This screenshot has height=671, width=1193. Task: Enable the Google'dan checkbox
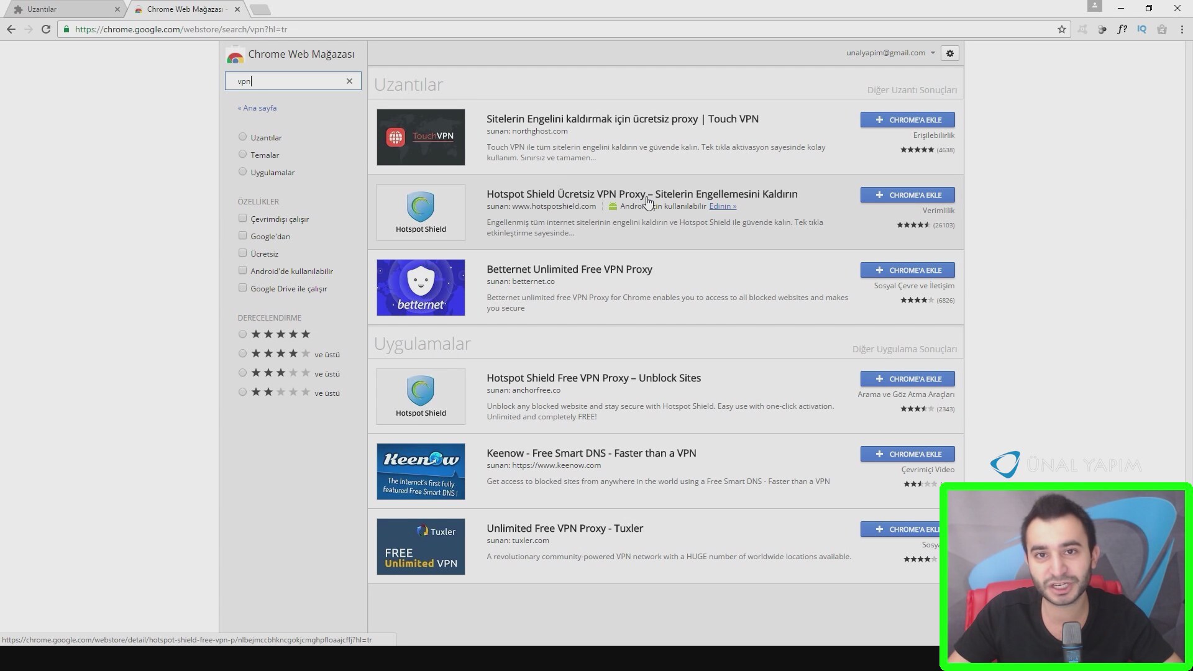click(242, 235)
